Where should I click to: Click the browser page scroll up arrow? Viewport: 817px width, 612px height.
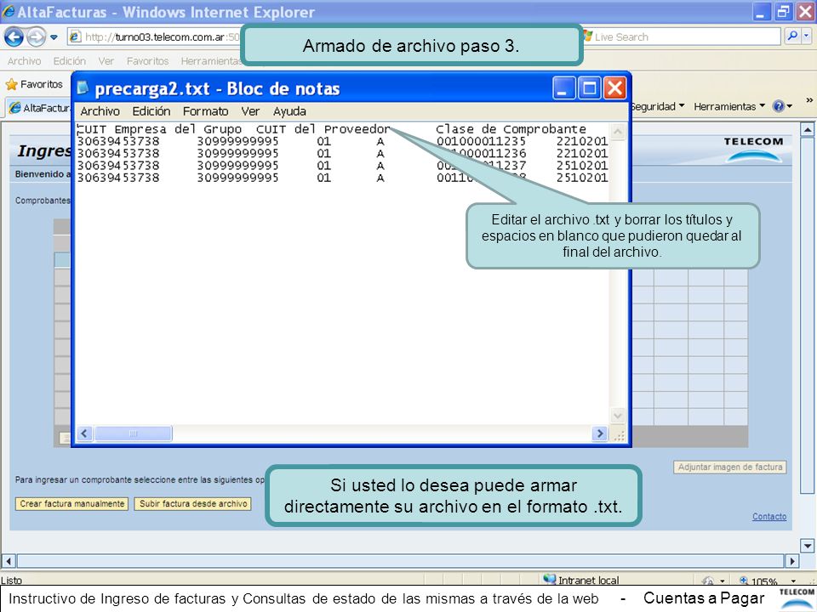point(807,129)
